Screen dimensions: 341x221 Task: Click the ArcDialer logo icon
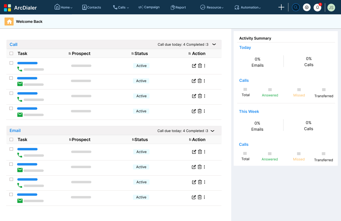(x=8, y=7)
